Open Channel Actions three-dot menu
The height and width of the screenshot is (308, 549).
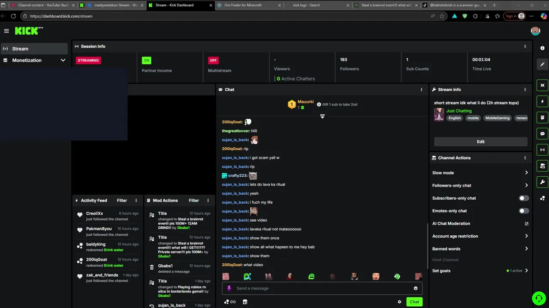(x=525, y=158)
